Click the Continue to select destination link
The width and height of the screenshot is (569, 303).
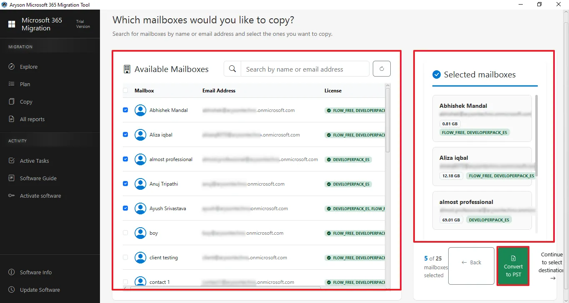coord(552,266)
